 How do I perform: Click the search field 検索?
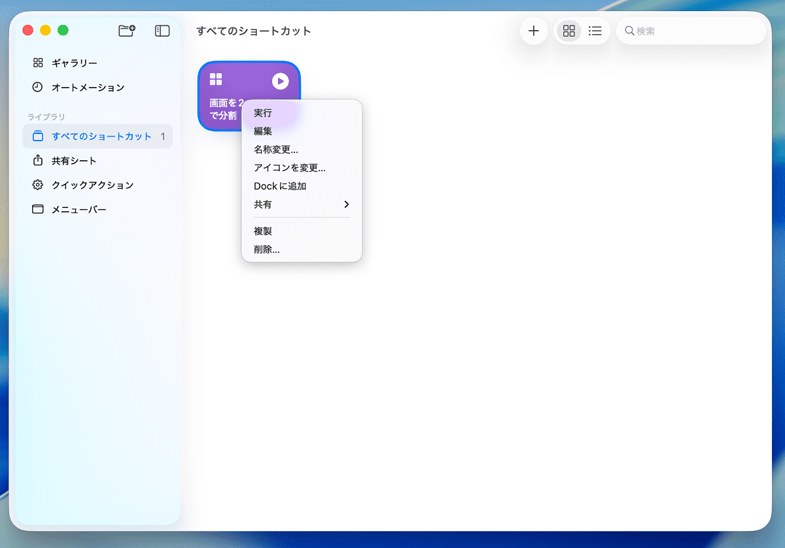click(691, 31)
